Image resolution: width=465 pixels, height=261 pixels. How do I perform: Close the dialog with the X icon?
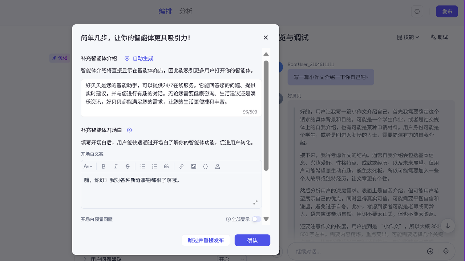(x=266, y=37)
